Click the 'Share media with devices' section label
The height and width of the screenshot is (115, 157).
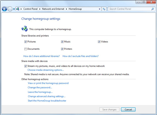(x=34, y=61)
